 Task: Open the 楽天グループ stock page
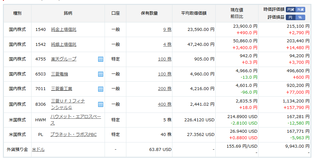click(x=64, y=59)
